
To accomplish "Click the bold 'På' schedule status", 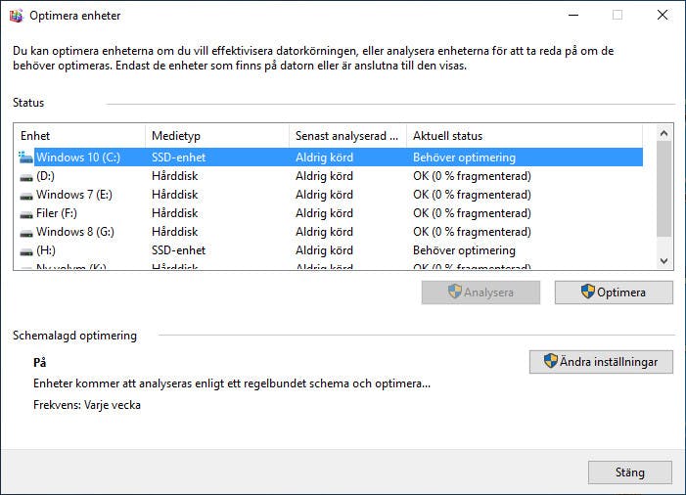I will pos(40,363).
